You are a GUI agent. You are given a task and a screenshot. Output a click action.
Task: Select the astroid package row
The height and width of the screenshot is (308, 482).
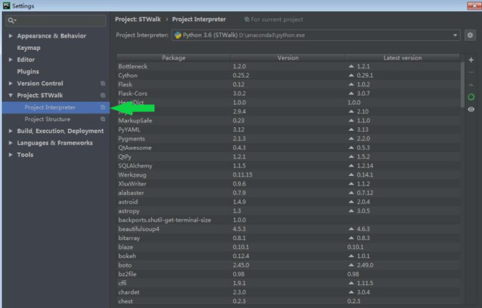coord(288,201)
